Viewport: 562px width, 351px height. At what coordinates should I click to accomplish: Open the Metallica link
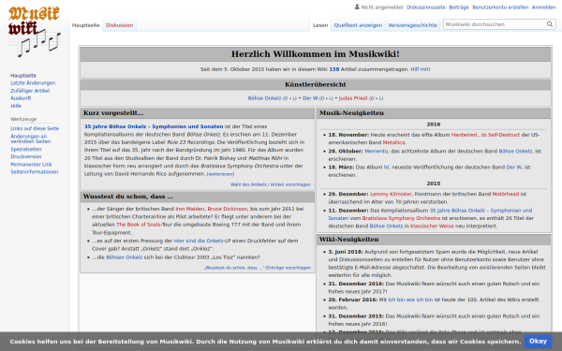tap(394, 142)
